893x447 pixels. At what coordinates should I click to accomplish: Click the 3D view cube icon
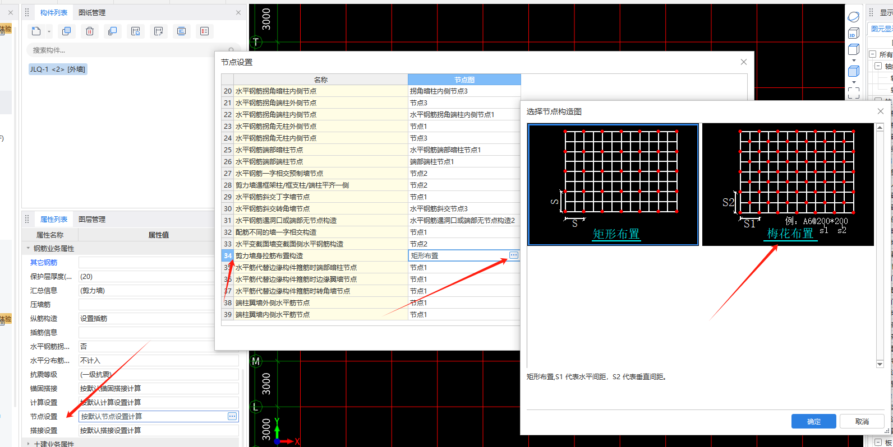(x=854, y=34)
